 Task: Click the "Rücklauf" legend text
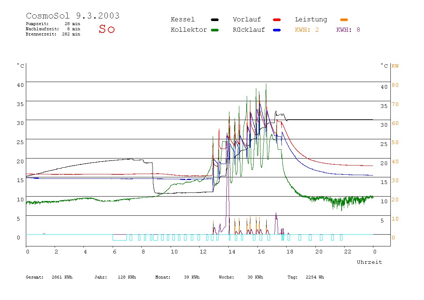click(249, 30)
